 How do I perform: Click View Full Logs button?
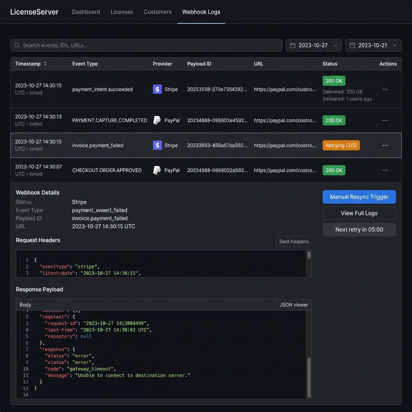click(x=359, y=213)
